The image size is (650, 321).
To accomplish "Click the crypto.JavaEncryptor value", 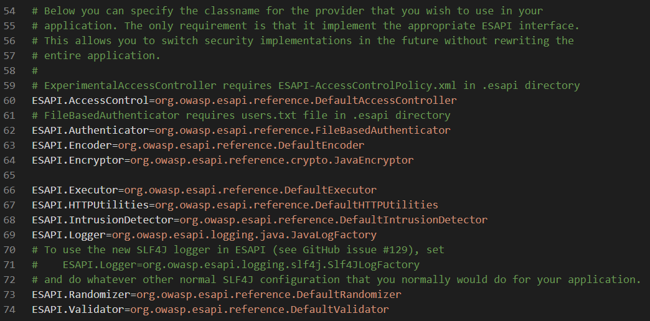I will tap(271, 160).
